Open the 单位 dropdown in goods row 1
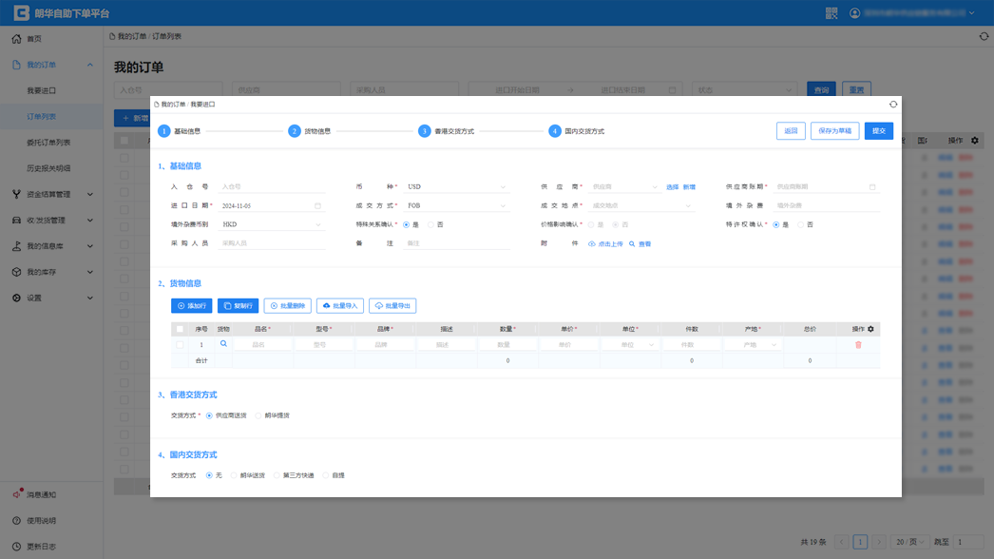Viewport: 994px width, 559px height. 628,344
